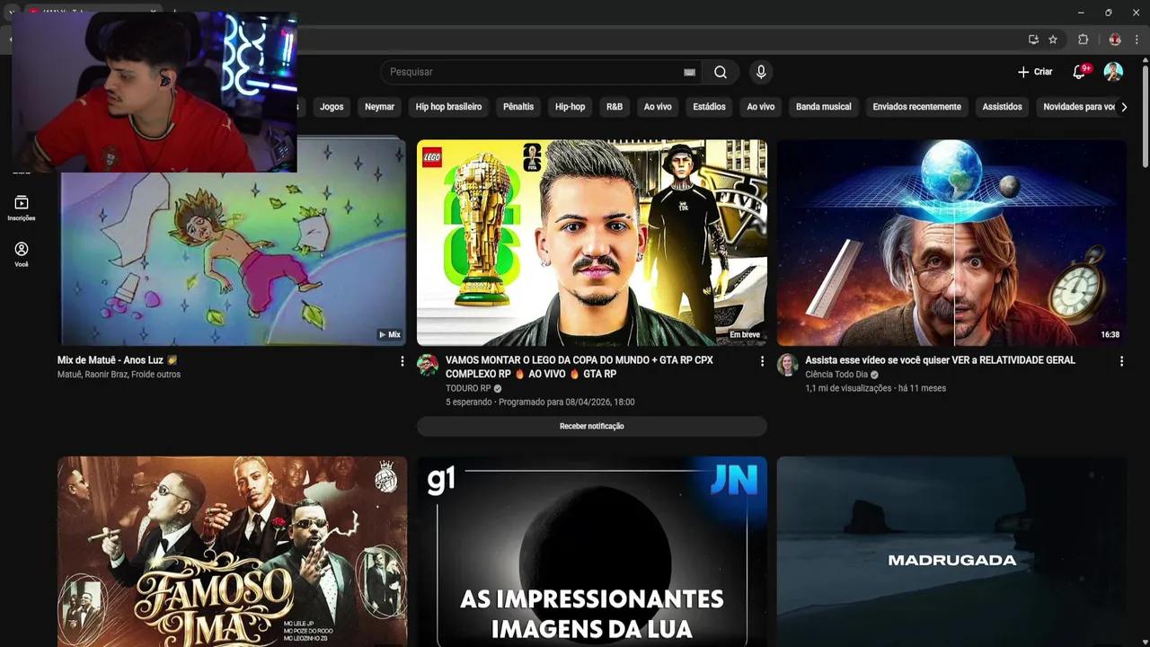This screenshot has width=1150, height=647.
Task: Open the on-screen keyboard icon in search box
Action: point(689,72)
